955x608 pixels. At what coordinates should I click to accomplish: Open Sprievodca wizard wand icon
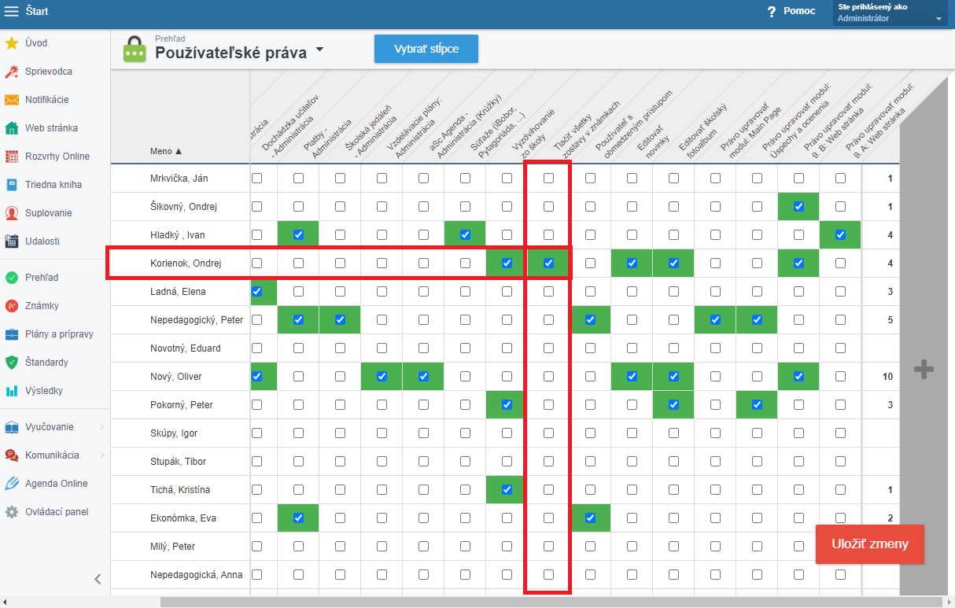coord(12,72)
